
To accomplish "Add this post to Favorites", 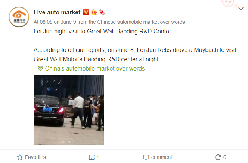I will click(31, 157).
